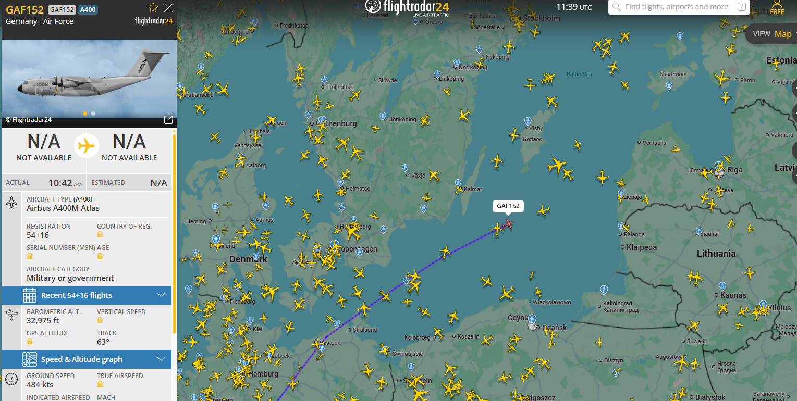Show the second aircraft photo via dot
The width and height of the screenshot is (797, 401).
pos(93,113)
